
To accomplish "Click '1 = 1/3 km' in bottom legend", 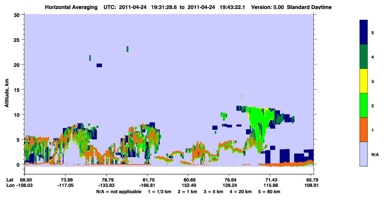I will pyautogui.click(x=160, y=192).
